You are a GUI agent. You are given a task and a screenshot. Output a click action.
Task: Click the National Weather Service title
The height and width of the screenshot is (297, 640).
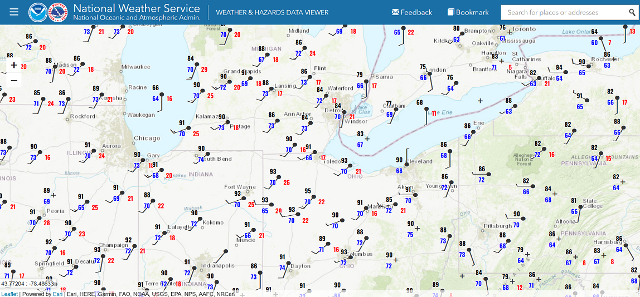click(137, 8)
